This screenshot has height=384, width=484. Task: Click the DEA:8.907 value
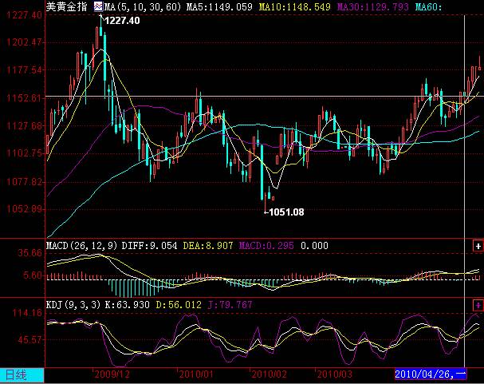tap(208, 246)
